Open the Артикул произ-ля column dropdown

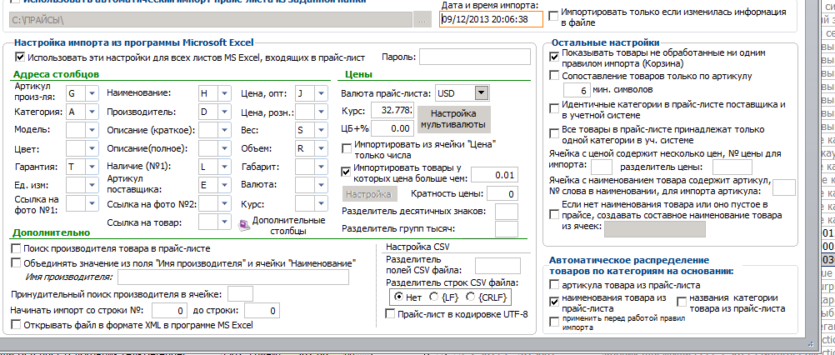(x=92, y=93)
